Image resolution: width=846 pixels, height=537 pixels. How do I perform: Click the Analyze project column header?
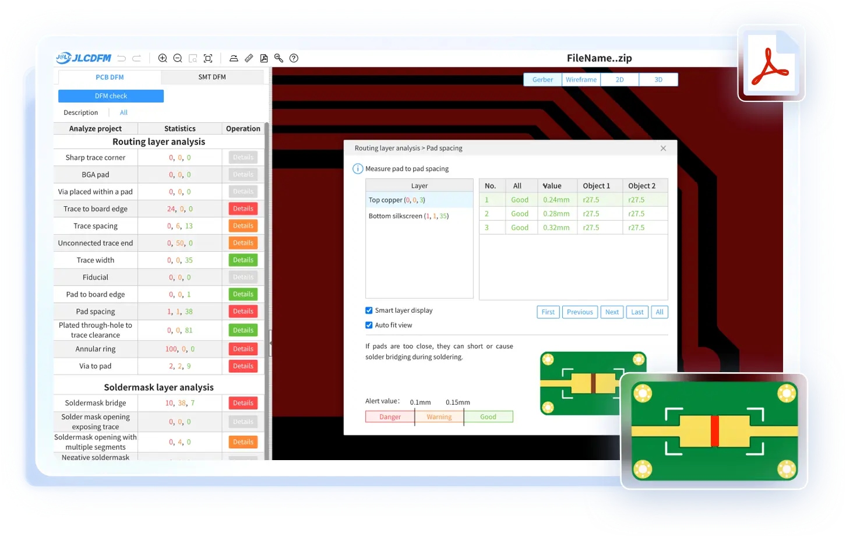(96, 129)
